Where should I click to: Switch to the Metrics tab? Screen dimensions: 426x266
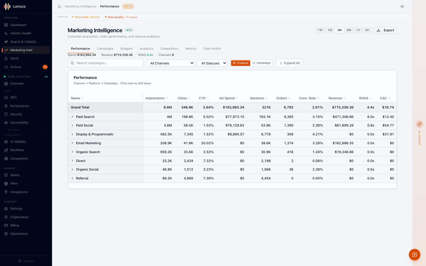(x=191, y=49)
